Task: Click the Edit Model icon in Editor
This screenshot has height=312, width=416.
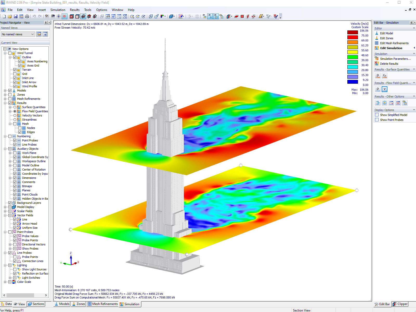Action: click(x=377, y=33)
